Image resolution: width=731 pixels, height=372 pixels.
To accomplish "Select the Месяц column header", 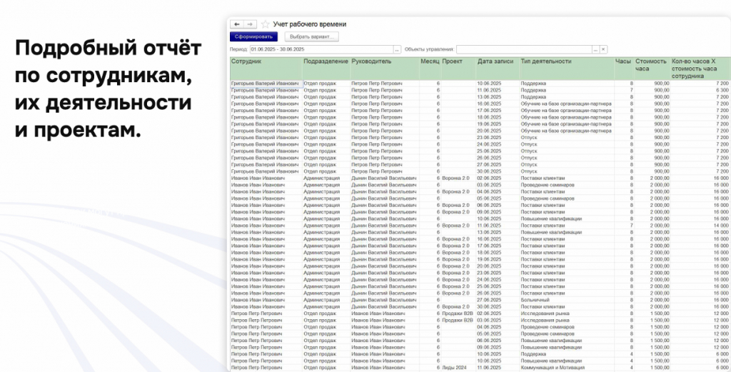I will click(x=430, y=69).
